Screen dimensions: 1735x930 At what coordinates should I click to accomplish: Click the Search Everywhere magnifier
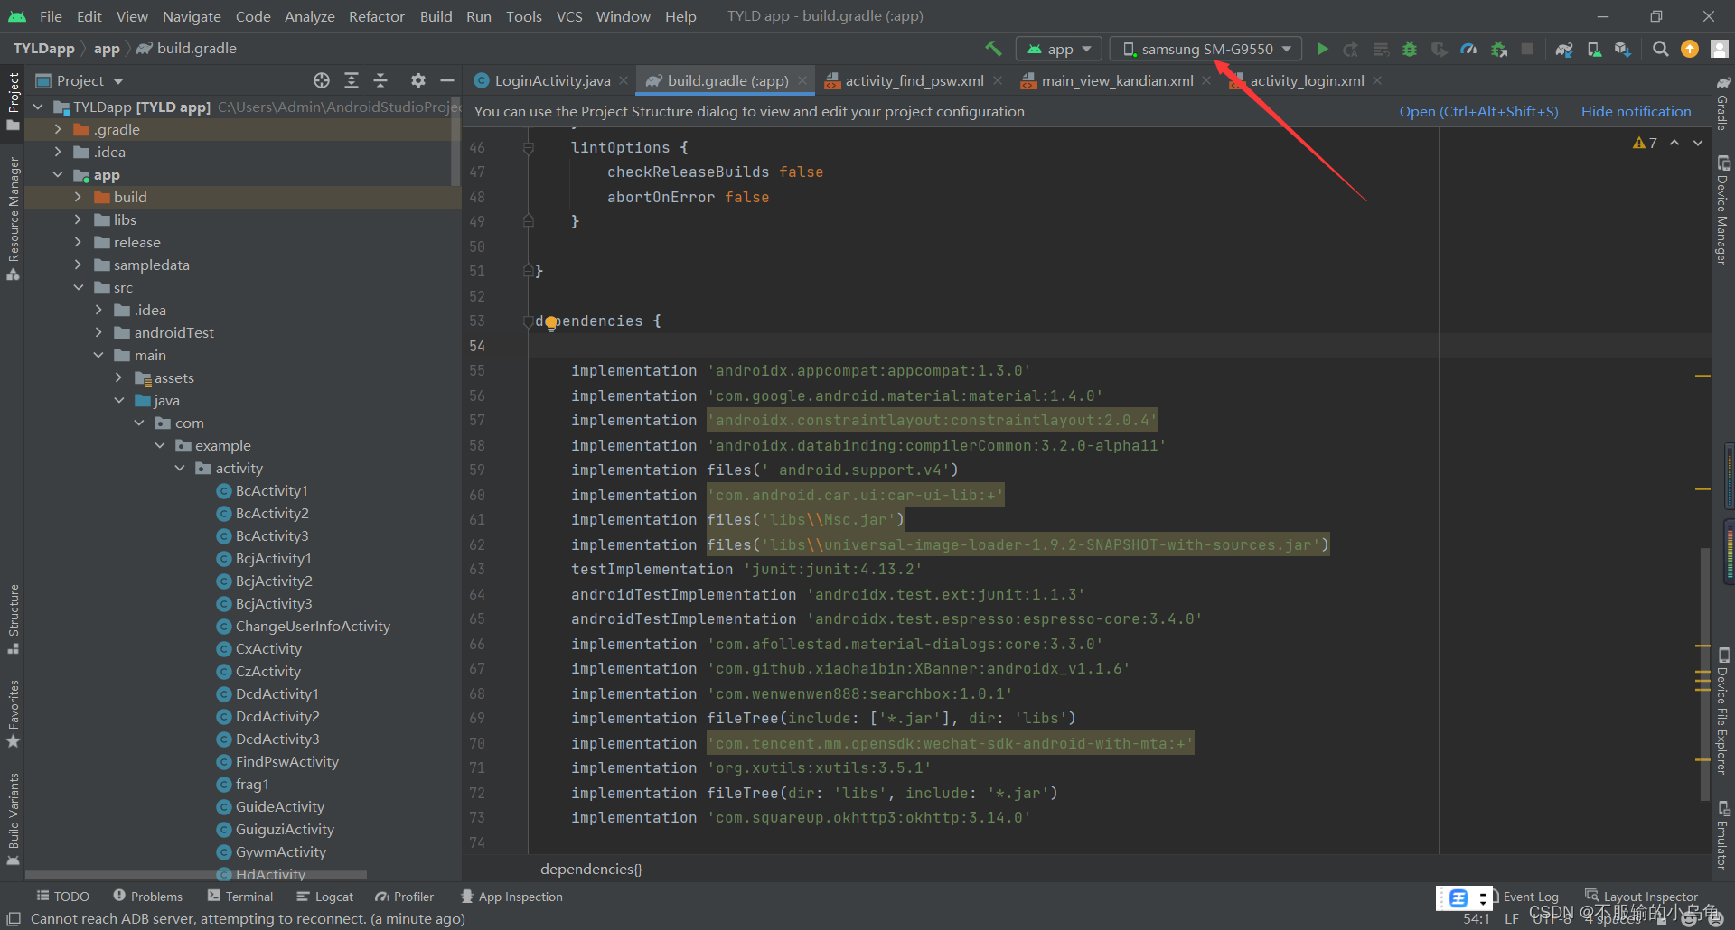[x=1660, y=49]
